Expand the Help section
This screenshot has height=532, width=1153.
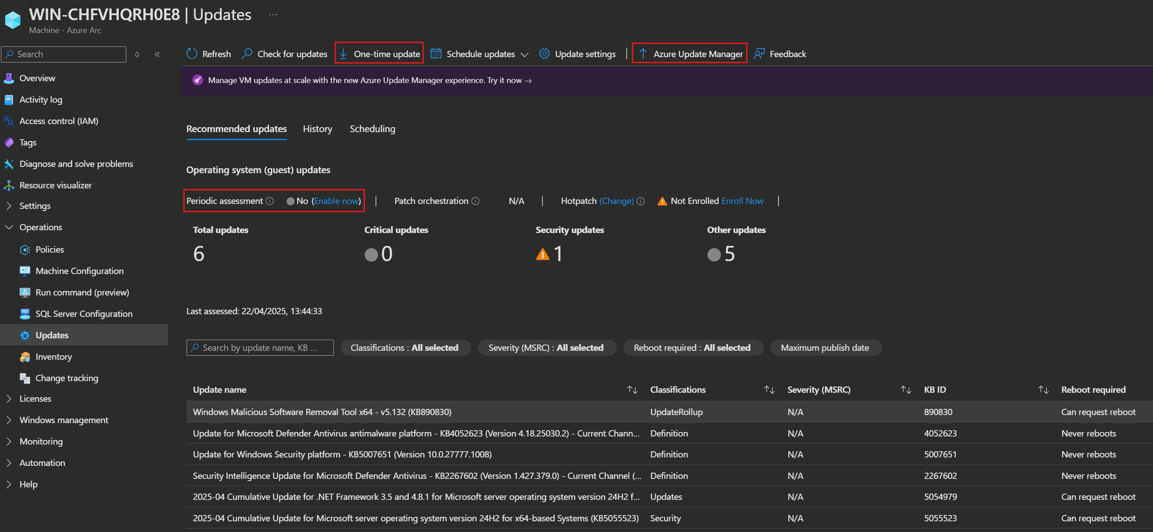(x=9, y=485)
